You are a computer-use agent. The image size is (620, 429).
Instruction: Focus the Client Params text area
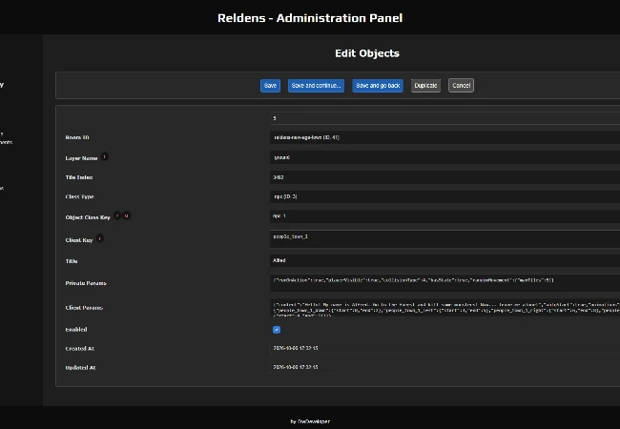(444, 308)
